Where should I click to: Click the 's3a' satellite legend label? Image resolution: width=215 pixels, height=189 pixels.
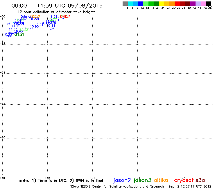pos(200,180)
